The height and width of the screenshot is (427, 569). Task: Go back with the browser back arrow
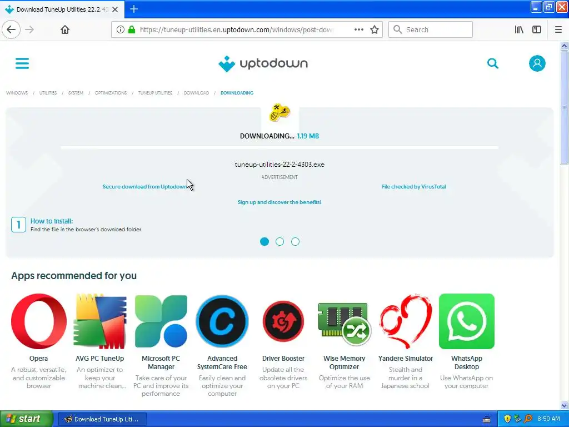click(x=11, y=30)
